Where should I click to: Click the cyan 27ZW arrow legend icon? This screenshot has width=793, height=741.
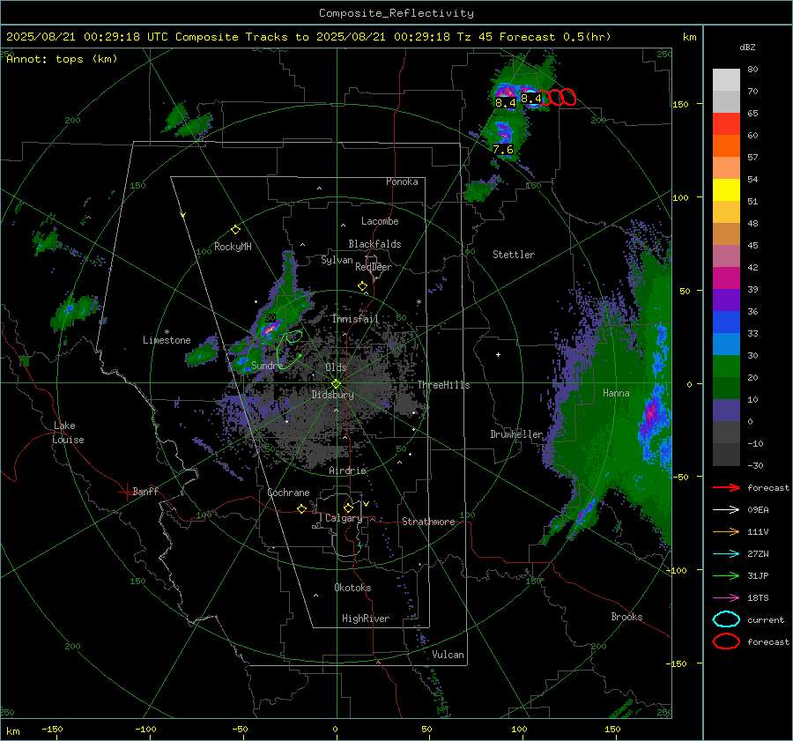click(726, 554)
